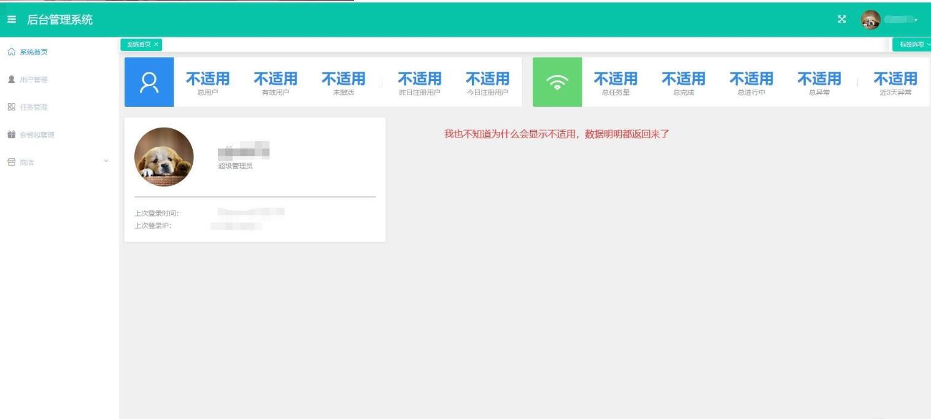This screenshot has width=931, height=419.
Task: Click the 总任务量 statistic value
Action: (616, 79)
